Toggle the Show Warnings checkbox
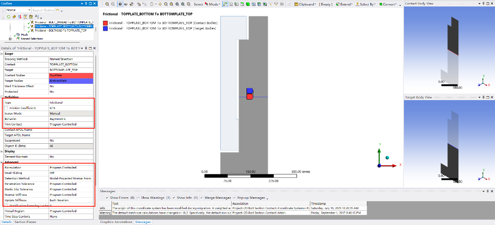The height and width of the screenshot is (225, 495). click(137, 198)
